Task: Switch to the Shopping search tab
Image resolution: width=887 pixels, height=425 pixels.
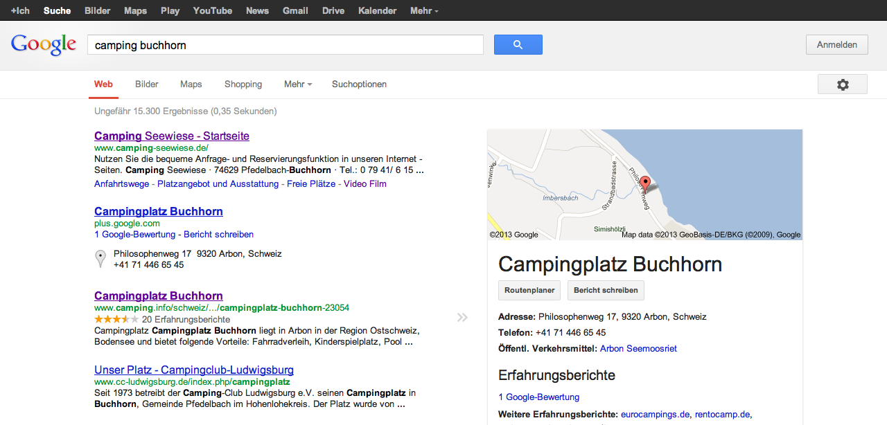Action: [x=243, y=84]
